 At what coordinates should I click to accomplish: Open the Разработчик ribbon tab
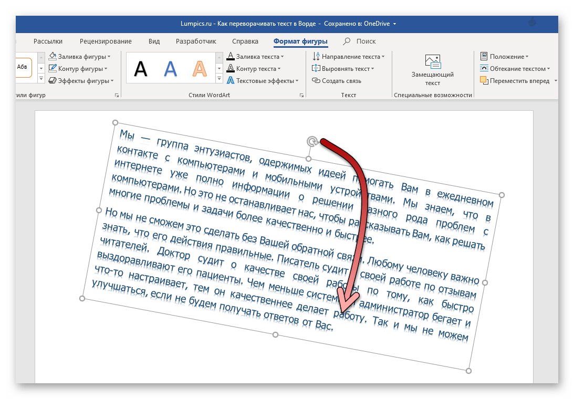pyautogui.click(x=196, y=41)
